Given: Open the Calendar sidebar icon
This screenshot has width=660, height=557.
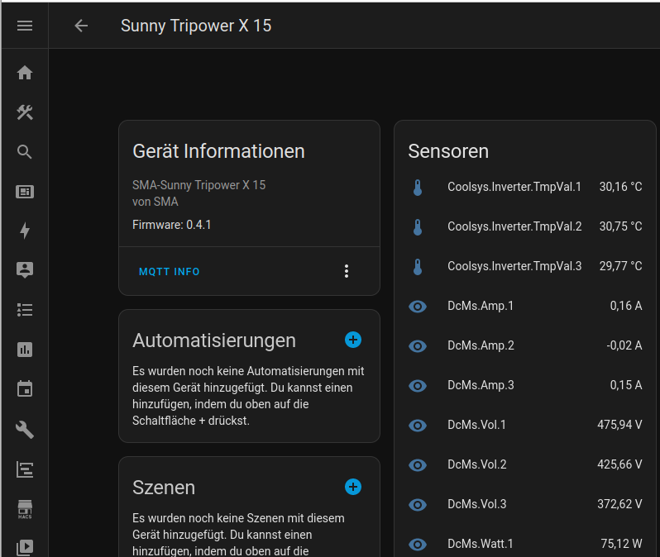Looking at the screenshot, I should pos(25,388).
